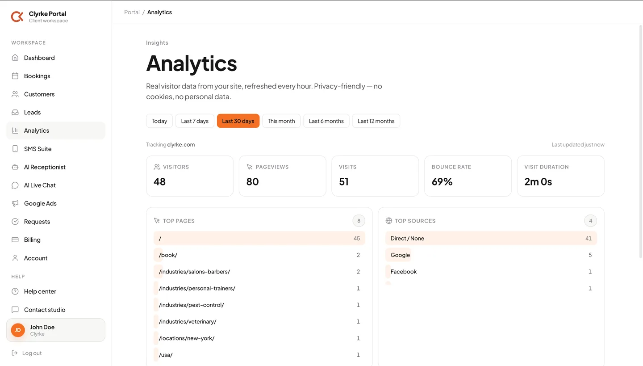Click the Visitors card people icon
Viewport: 643px width, 366px height.
pyautogui.click(x=157, y=167)
